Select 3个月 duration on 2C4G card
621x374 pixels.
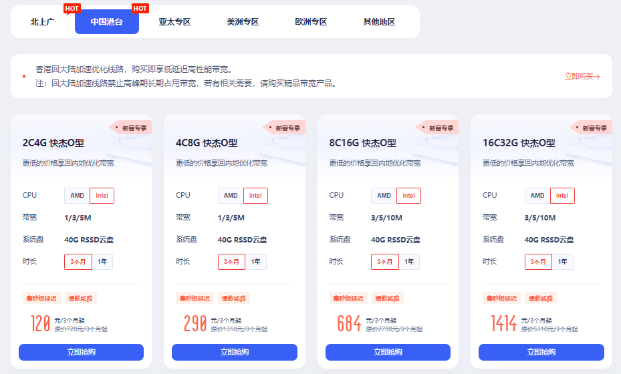[78, 262]
